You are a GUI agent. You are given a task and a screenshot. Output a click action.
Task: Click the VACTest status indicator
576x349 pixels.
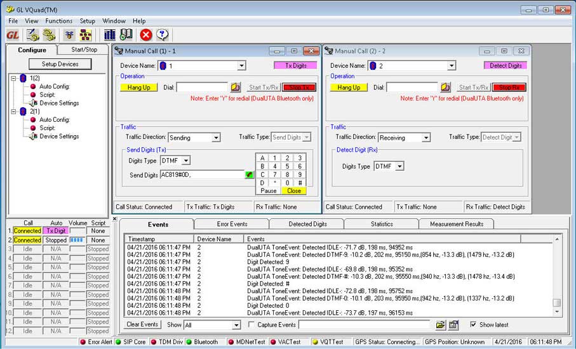(286, 341)
